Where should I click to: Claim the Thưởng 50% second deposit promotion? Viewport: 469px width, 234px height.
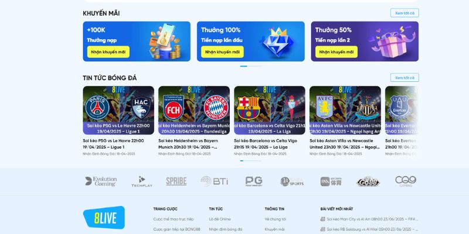point(336,52)
